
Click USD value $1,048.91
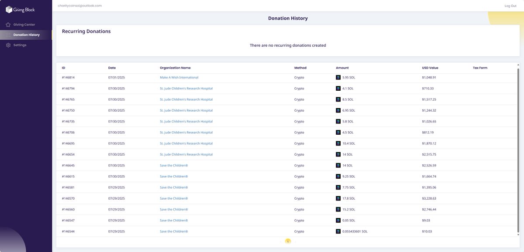(x=429, y=77)
